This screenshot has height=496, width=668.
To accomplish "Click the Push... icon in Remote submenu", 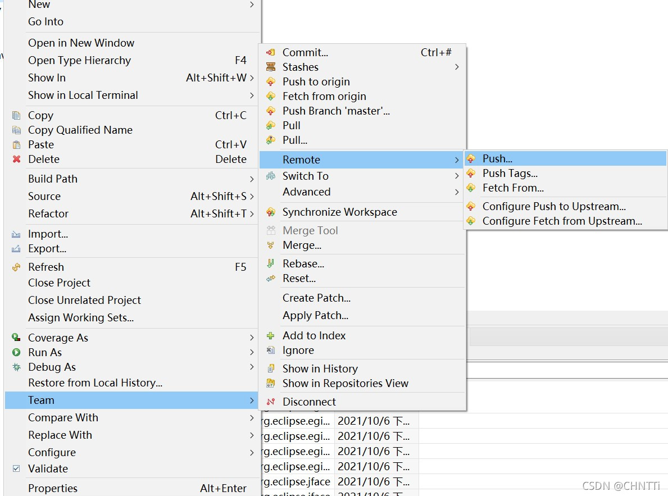I will [x=471, y=159].
